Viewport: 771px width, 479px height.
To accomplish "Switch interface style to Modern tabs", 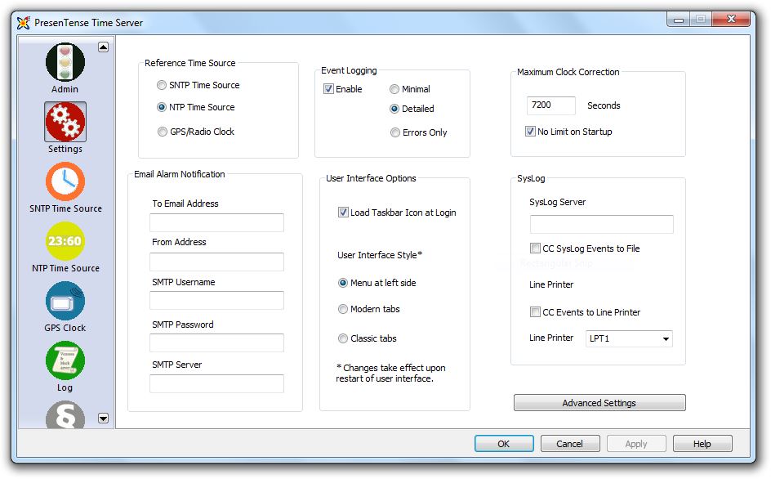I will coord(344,309).
